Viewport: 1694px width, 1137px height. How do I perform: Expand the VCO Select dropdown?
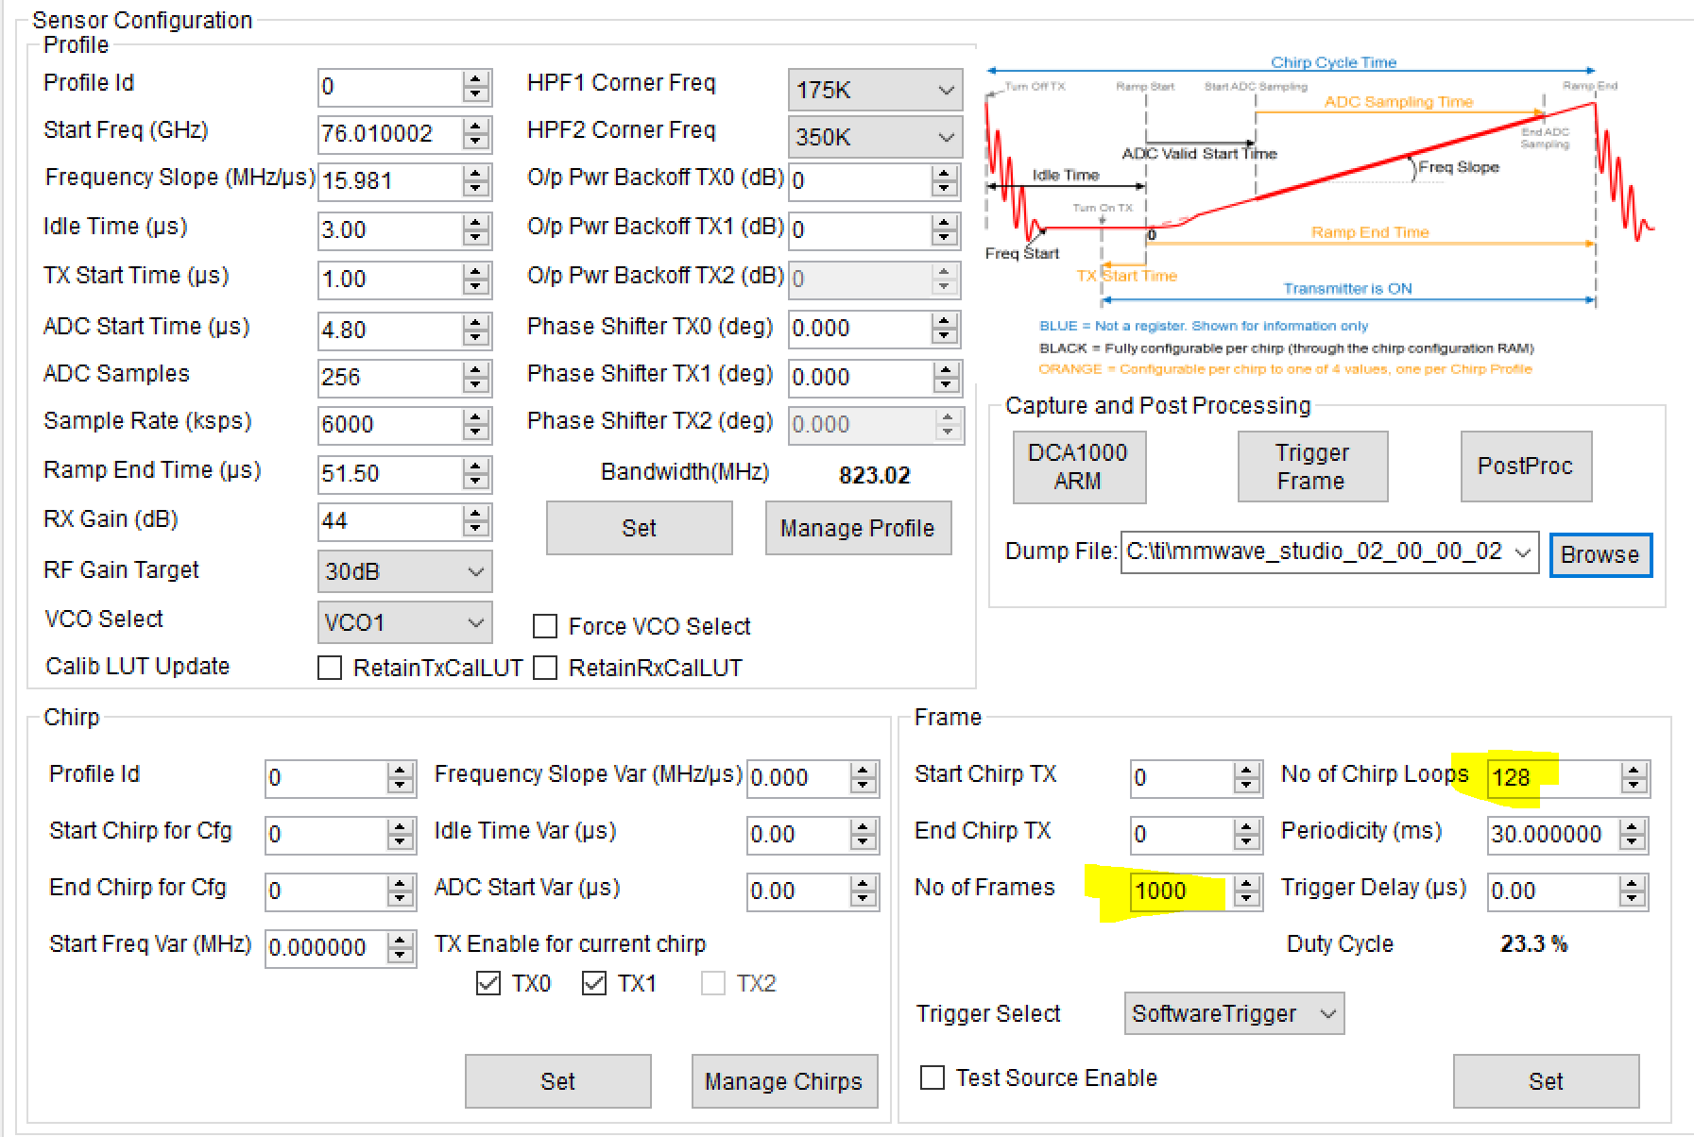[x=404, y=622]
